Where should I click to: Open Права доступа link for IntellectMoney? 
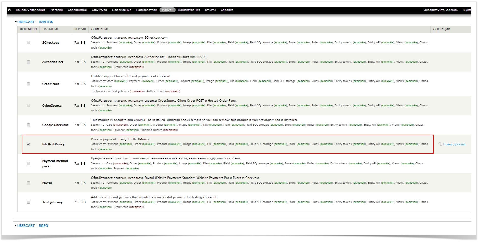454,144
